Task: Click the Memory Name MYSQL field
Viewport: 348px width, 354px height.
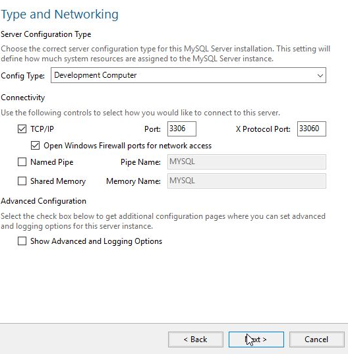Action: click(x=246, y=181)
